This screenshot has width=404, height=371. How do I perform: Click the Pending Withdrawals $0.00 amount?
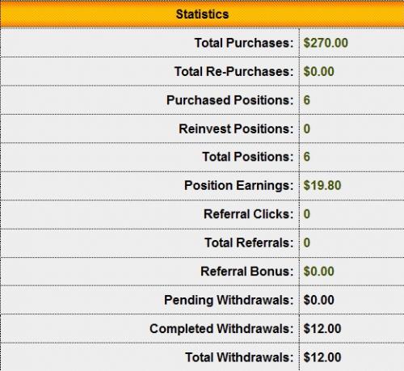click(318, 300)
